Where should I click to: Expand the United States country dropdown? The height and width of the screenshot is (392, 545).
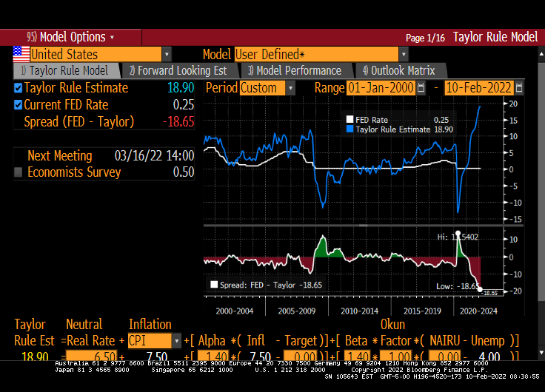167,55
